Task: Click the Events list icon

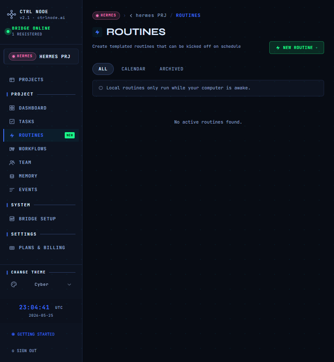Action: (x=12, y=190)
